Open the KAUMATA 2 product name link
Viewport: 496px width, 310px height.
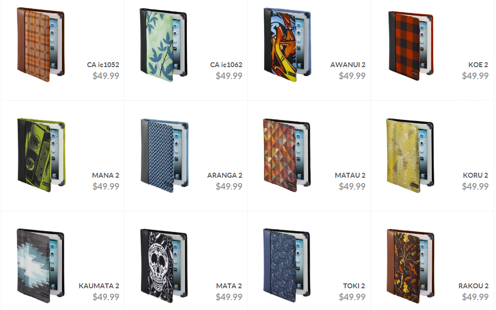(x=99, y=286)
